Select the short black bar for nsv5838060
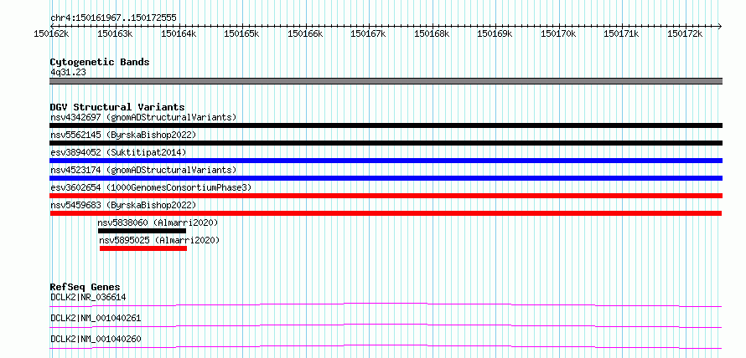This screenshot has width=746, height=358. tap(142, 231)
